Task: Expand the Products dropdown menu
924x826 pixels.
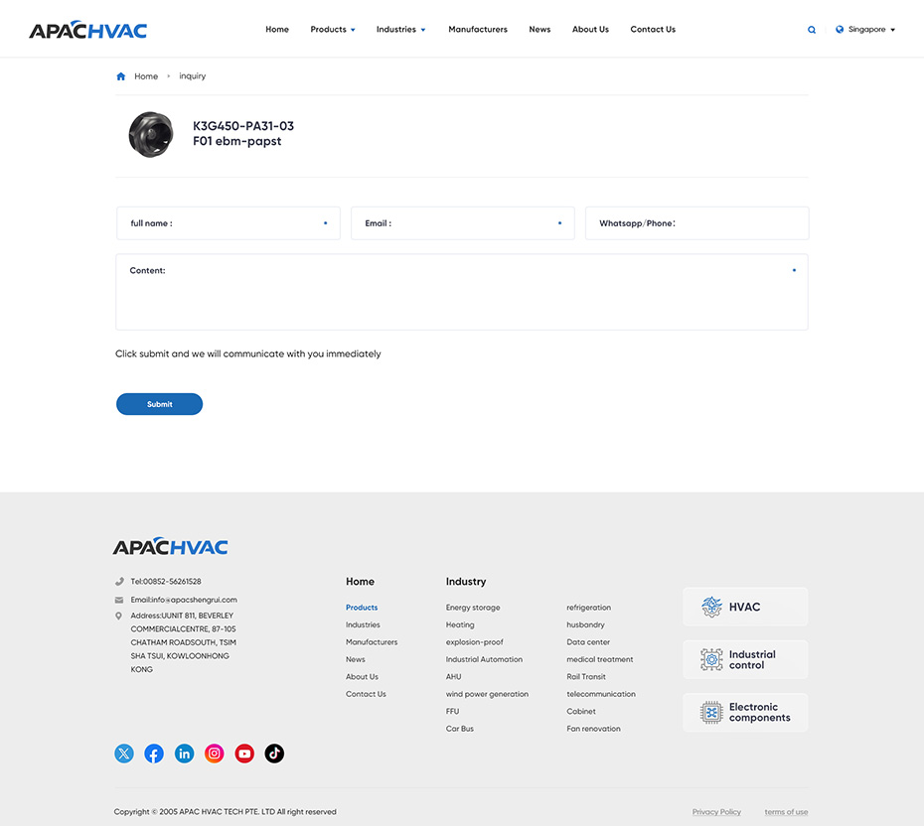Action: click(x=332, y=30)
